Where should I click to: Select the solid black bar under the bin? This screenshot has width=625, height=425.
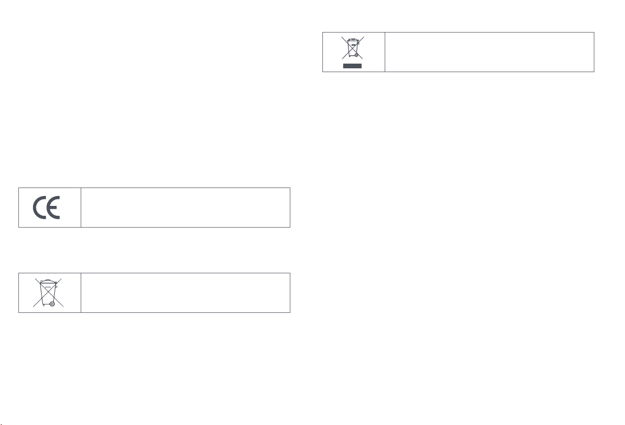click(x=352, y=65)
